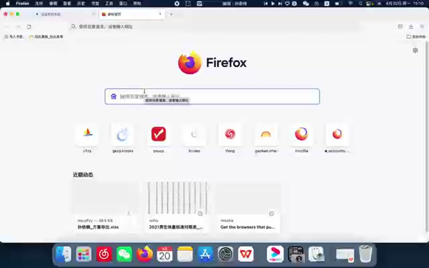This screenshot has height=268, width=429.
Task: Click the Wi-Fi icon in menu bar
Action: click(351, 4)
